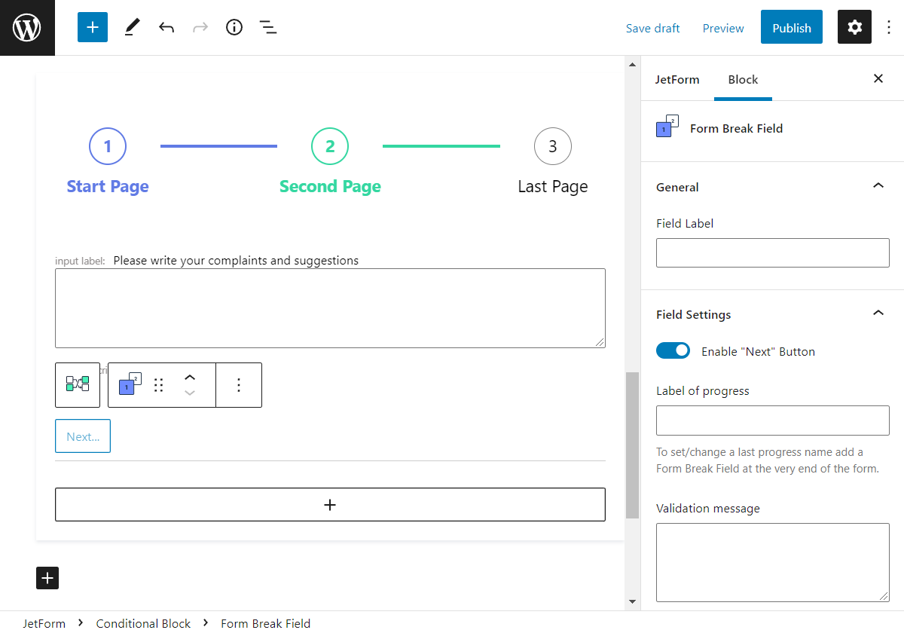Screen dimensions: 904x630
Task: Click the Publish button
Action: [791, 27]
